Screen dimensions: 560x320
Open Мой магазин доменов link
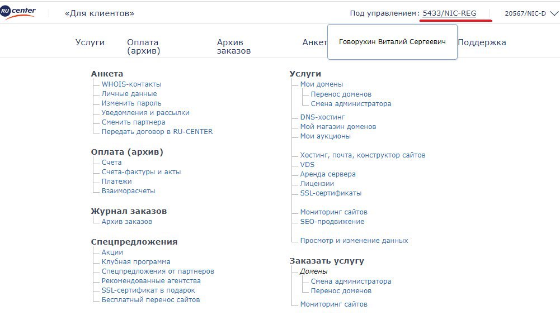tap(338, 127)
